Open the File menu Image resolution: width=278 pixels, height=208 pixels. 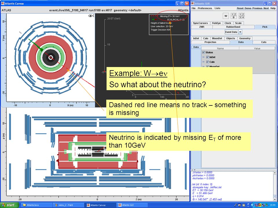[194, 8]
